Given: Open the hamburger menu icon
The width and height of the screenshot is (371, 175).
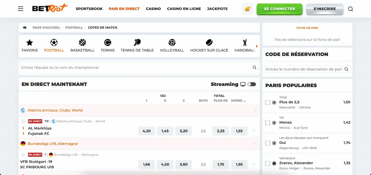Looking at the screenshot, I should pos(20,9).
